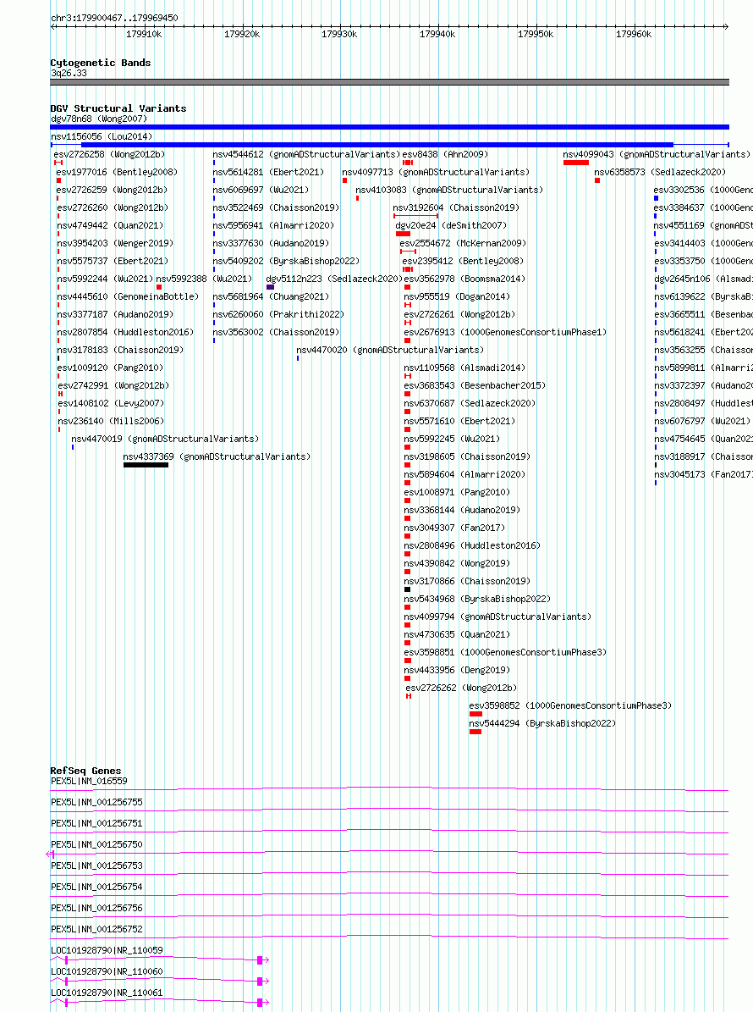The image size is (753, 1012).
Task: Select the nsv1156056 (Lou2014) variant label
Action: click(102, 137)
